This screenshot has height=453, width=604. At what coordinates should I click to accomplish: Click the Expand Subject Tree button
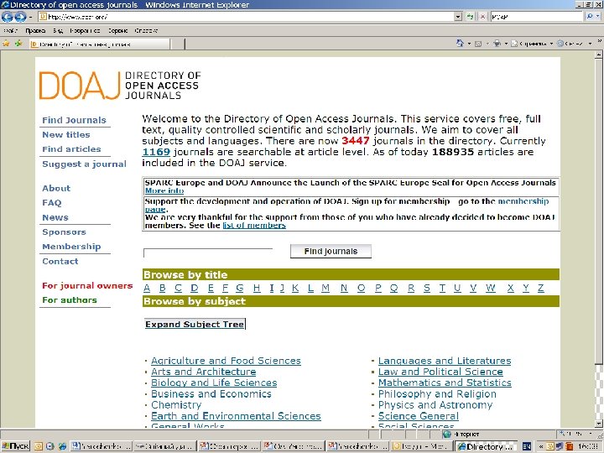coord(195,325)
